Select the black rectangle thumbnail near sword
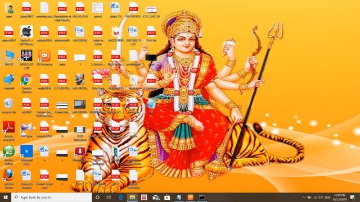 click(x=151, y=57)
